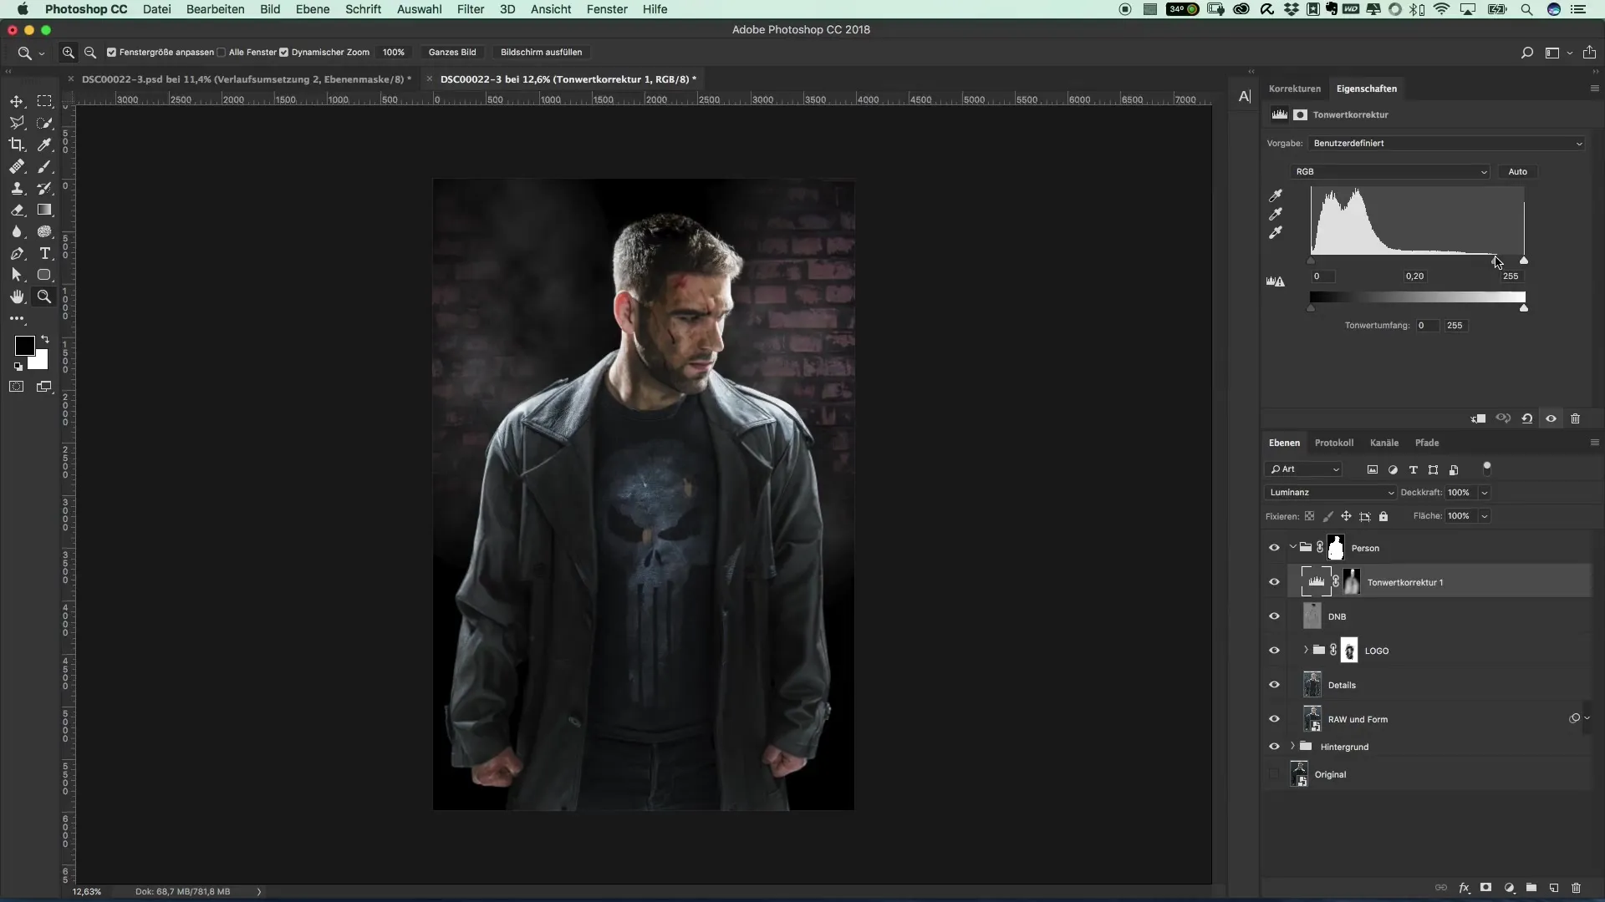The width and height of the screenshot is (1605, 902).
Task: Select the Rectangular Marquee tool
Action: click(44, 101)
